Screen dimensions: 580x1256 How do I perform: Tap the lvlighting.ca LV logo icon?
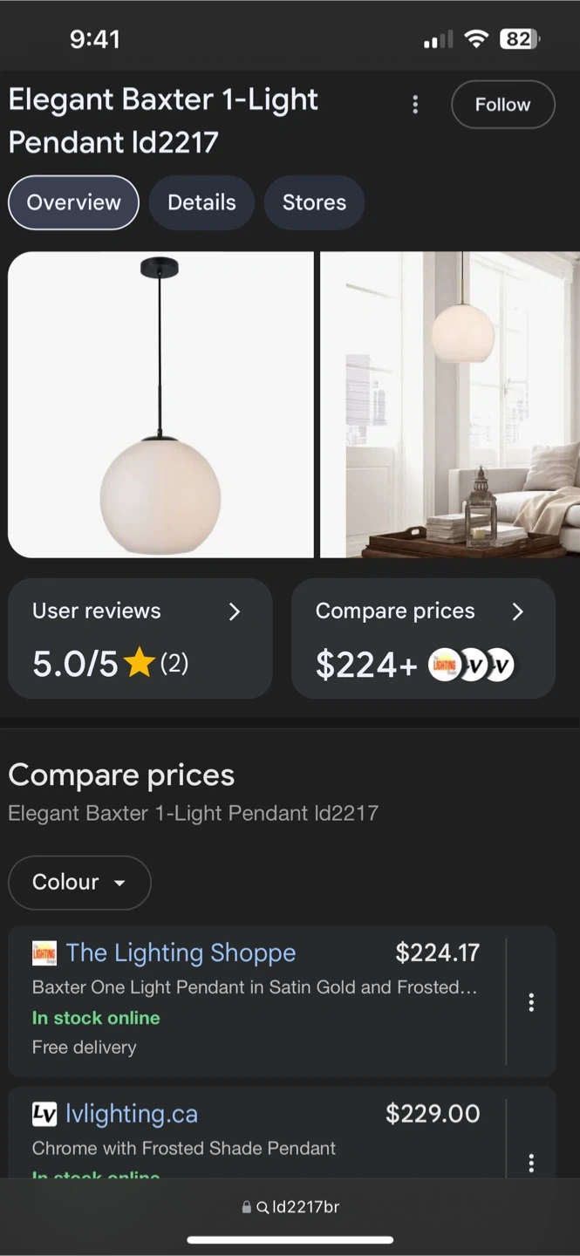44,1114
